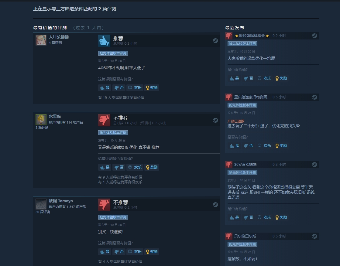Mark 30岁喜欢妹妹's review as 欢乐
Image resolution: width=340 pixels, height=266 pixels.
pos(264,217)
